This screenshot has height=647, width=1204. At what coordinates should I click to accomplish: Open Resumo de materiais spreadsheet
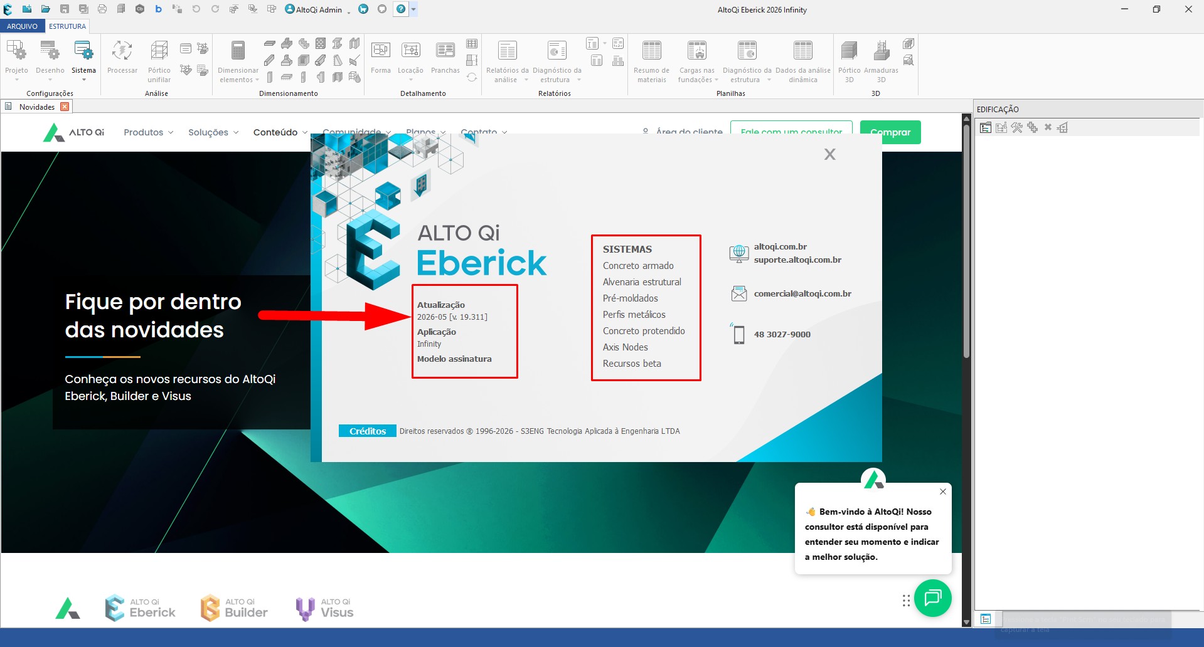[x=651, y=61]
